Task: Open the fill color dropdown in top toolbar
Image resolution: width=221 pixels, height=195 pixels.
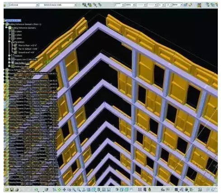Action: (123, 5)
